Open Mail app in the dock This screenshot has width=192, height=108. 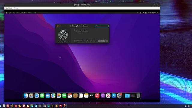48,96
